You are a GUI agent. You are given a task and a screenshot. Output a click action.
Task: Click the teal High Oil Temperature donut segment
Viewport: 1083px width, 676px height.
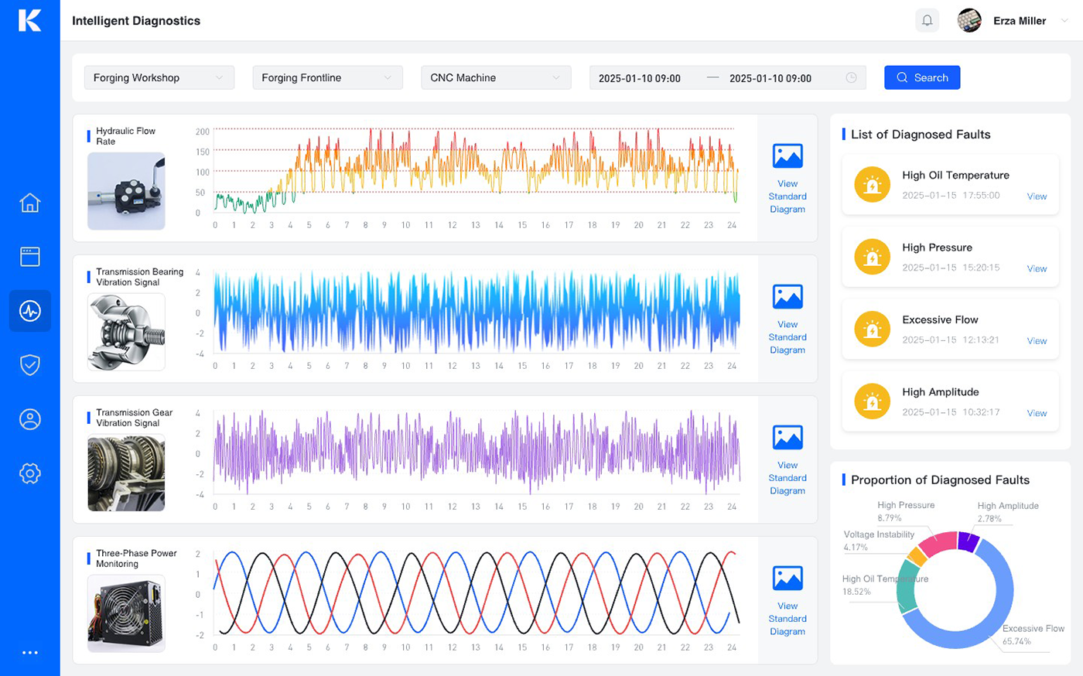pos(907,586)
